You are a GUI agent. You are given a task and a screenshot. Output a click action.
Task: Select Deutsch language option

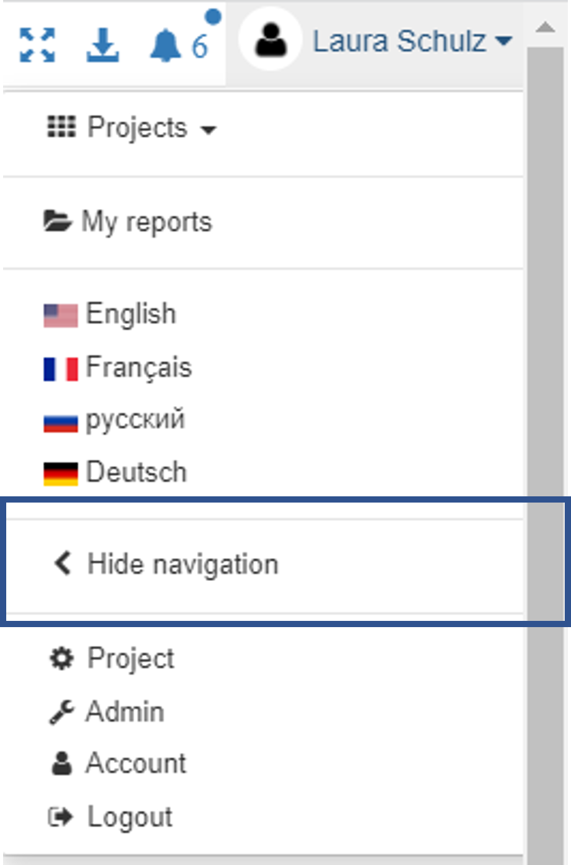[136, 472]
